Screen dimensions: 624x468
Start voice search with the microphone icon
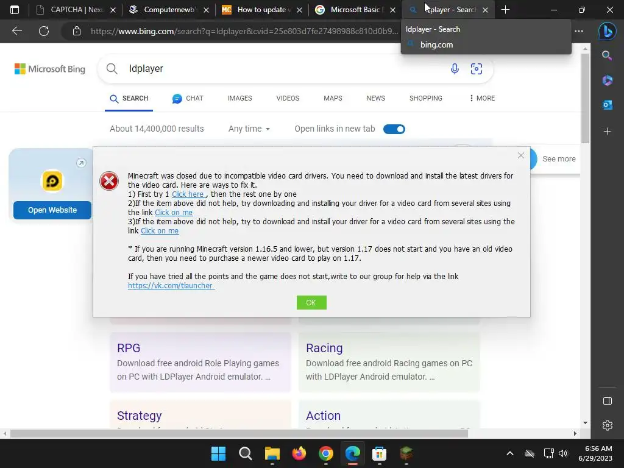[x=455, y=69]
